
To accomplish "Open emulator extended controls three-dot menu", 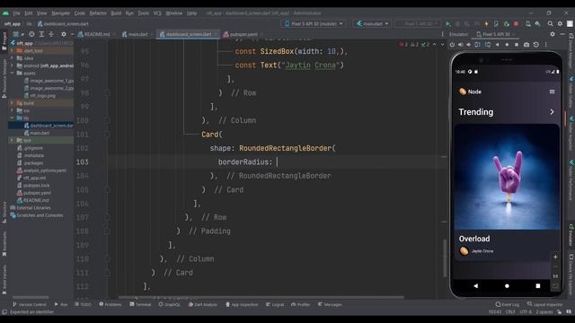I will pyautogui.click(x=545, y=45).
